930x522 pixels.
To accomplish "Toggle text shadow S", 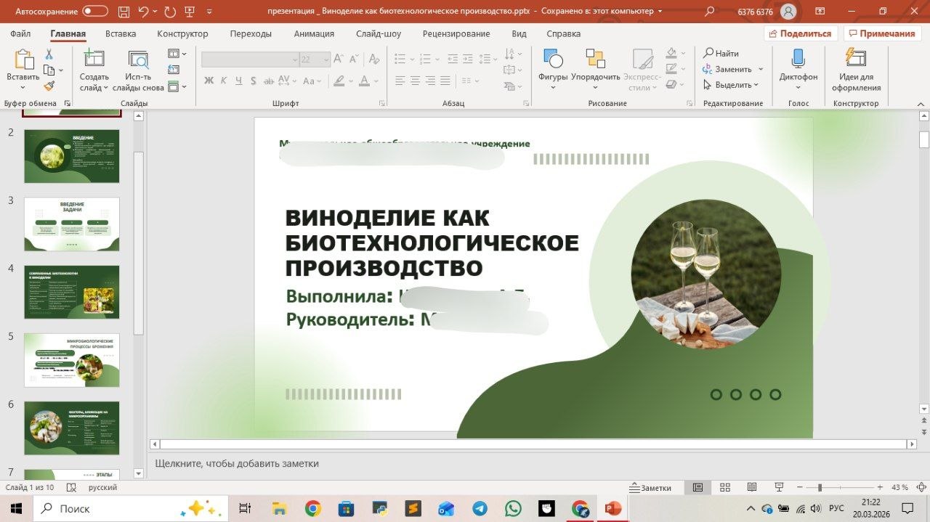I will pyautogui.click(x=252, y=81).
